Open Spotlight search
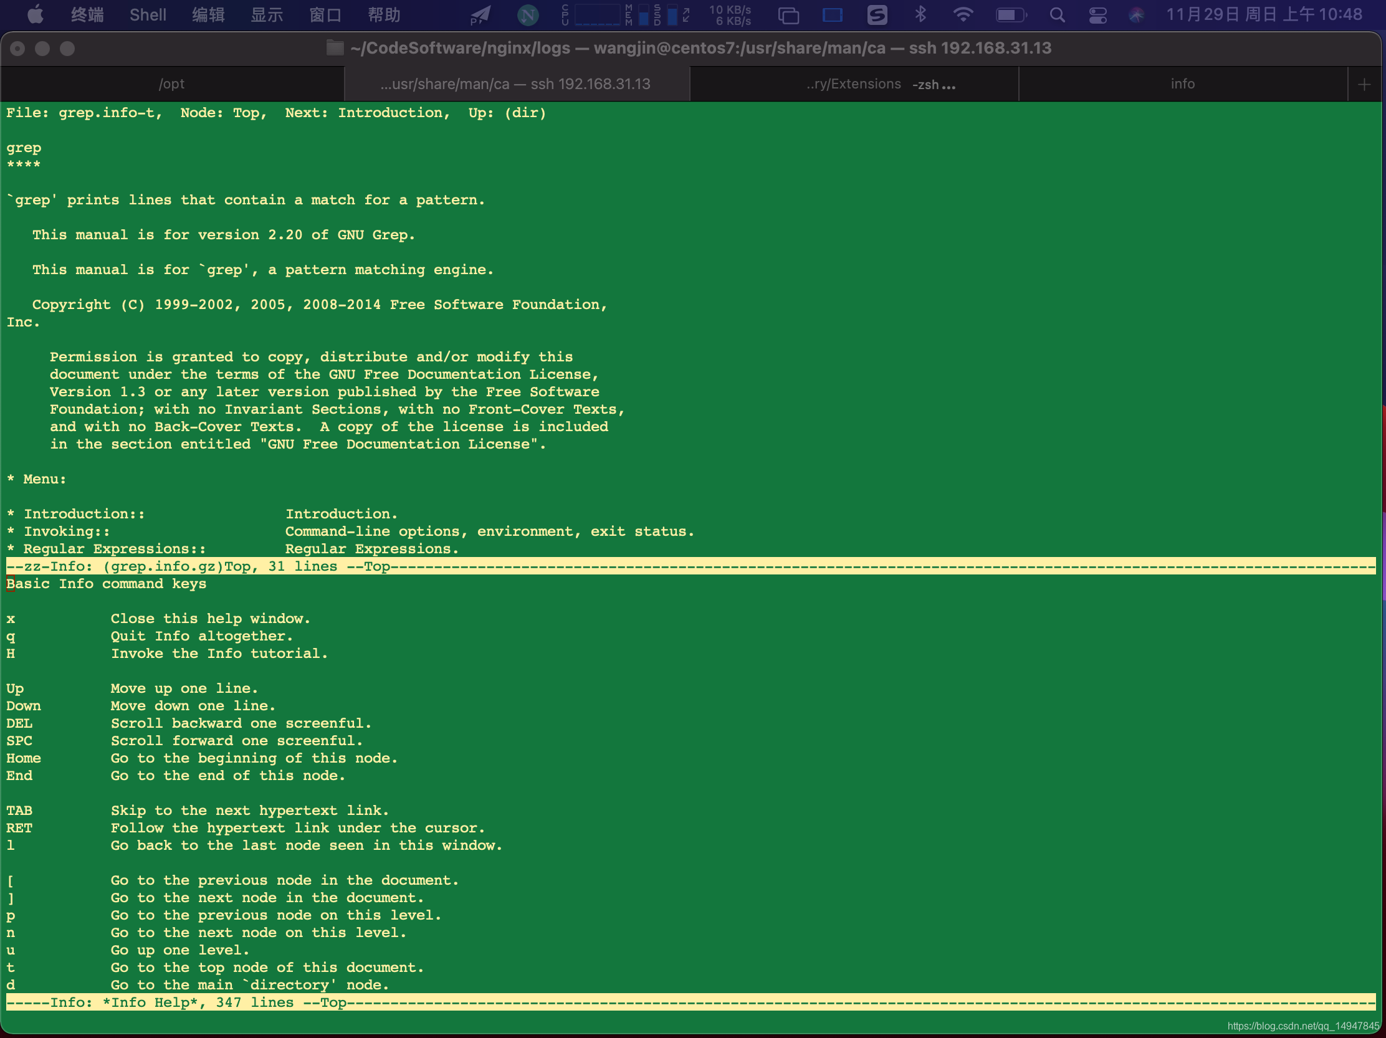This screenshot has height=1038, width=1386. point(1057,15)
